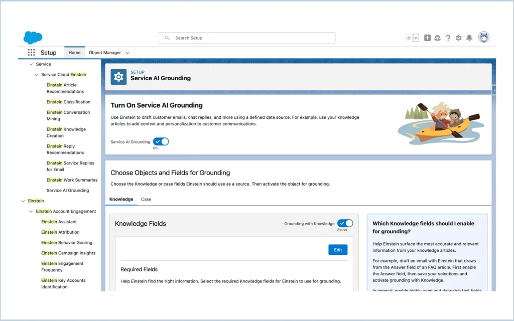
Task: Switch to the Home tab
Action: tap(74, 52)
